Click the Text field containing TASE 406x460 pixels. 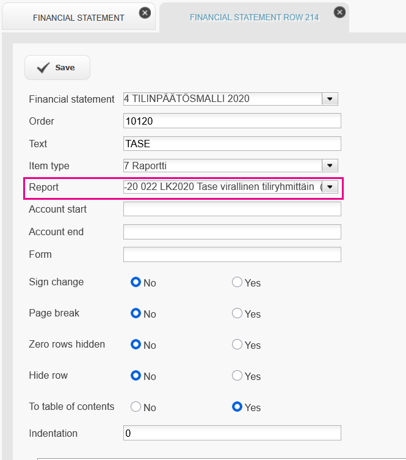pos(232,144)
